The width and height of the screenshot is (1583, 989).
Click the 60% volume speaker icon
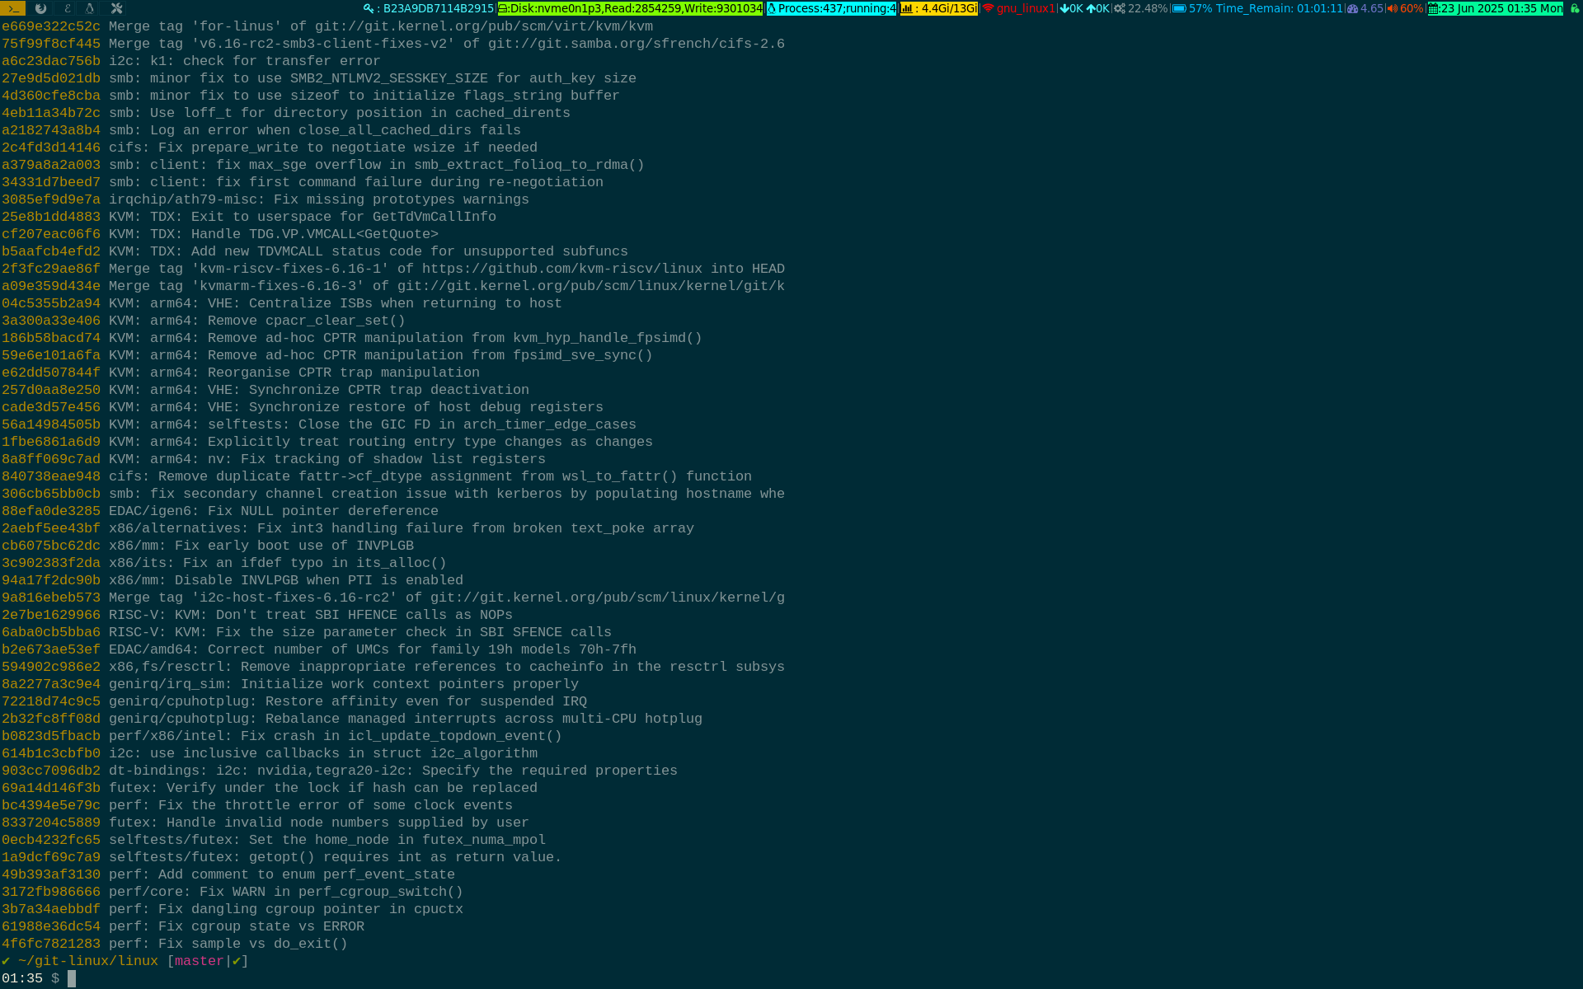click(x=1405, y=8)
